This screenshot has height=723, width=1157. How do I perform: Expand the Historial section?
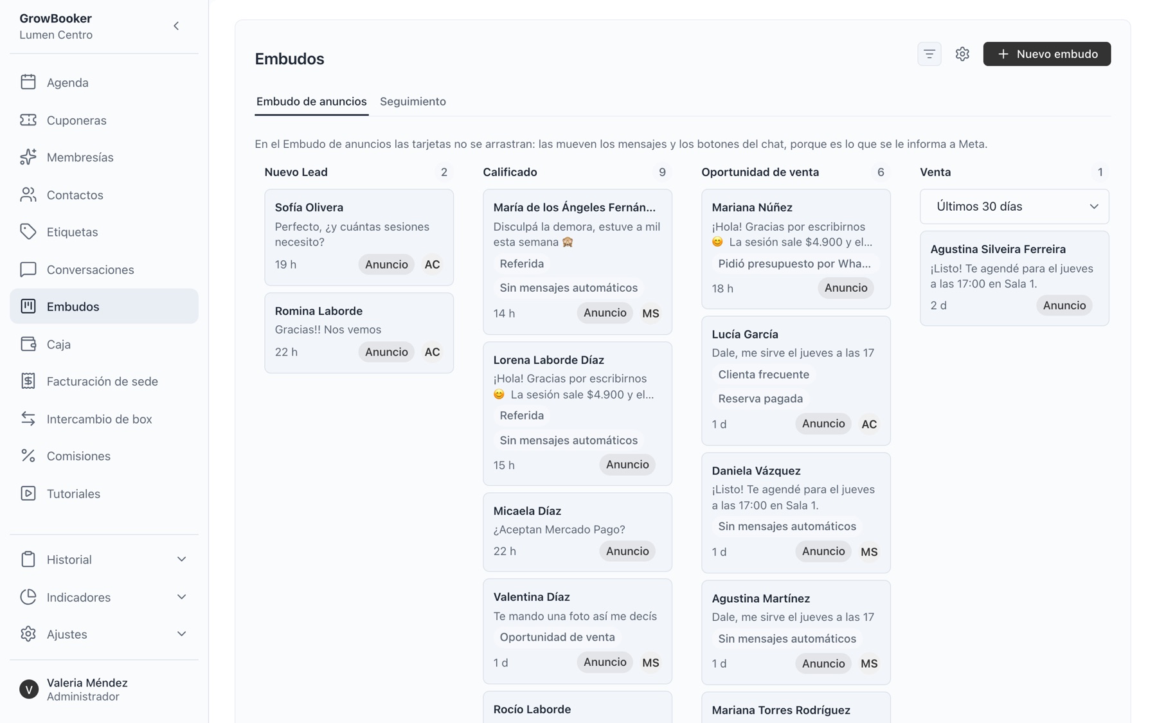pyautogui.click(x=104, y=560)
